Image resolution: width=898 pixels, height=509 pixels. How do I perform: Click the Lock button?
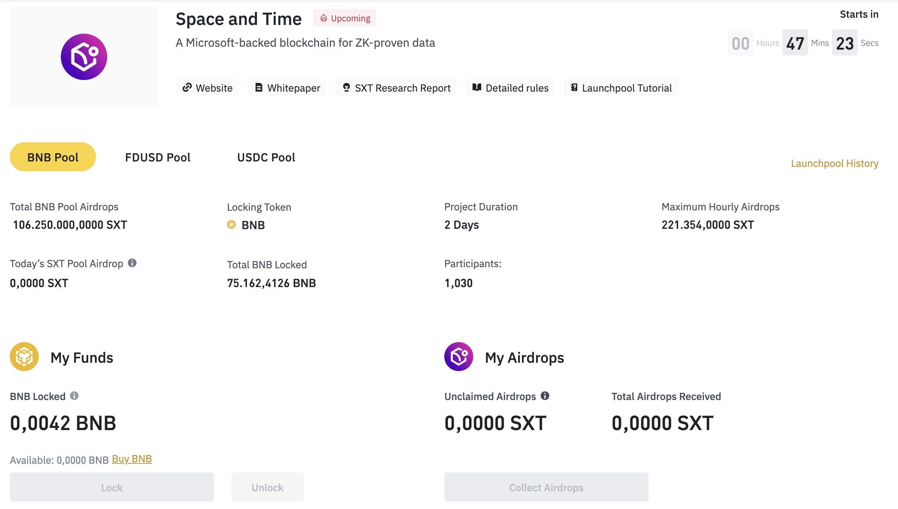click(112, 487)
